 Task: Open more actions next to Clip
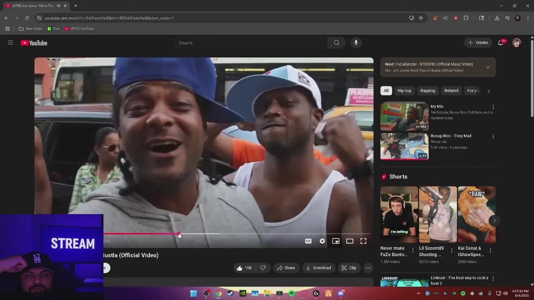tap(368, 268)
